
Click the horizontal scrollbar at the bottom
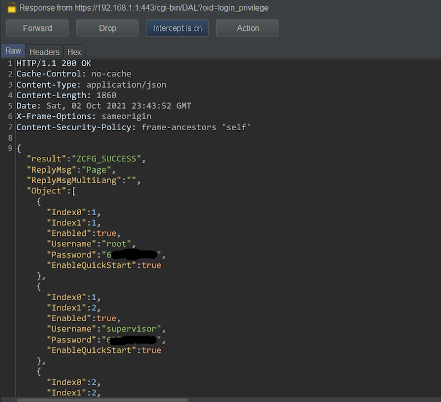pos(103,400)
